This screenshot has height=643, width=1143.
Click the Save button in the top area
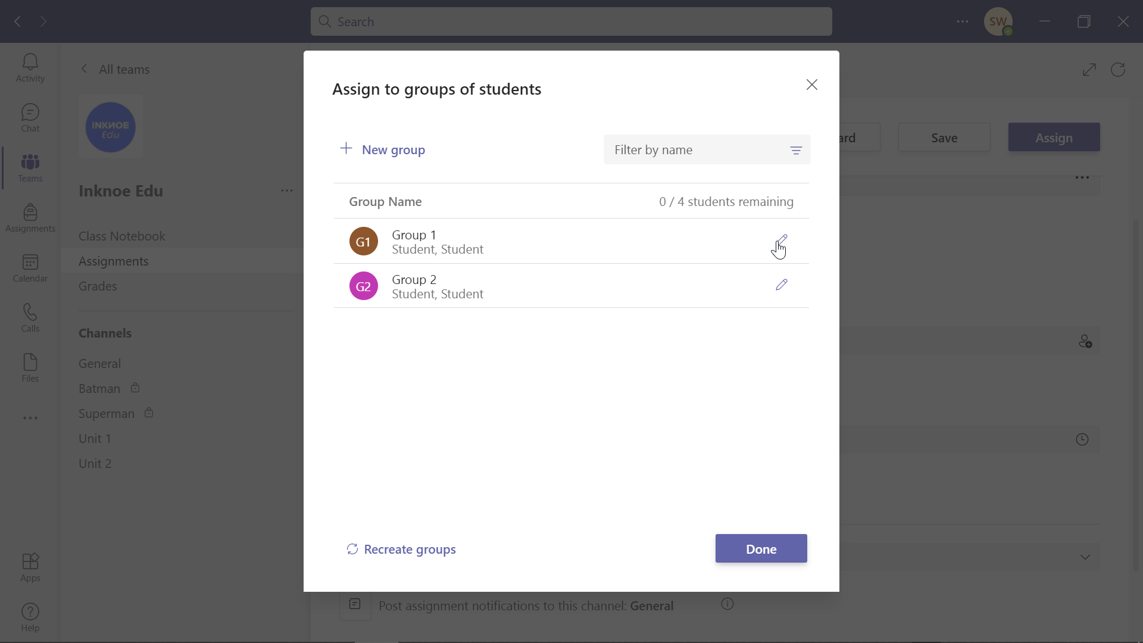pyautogui.click(x=944, y=138)
